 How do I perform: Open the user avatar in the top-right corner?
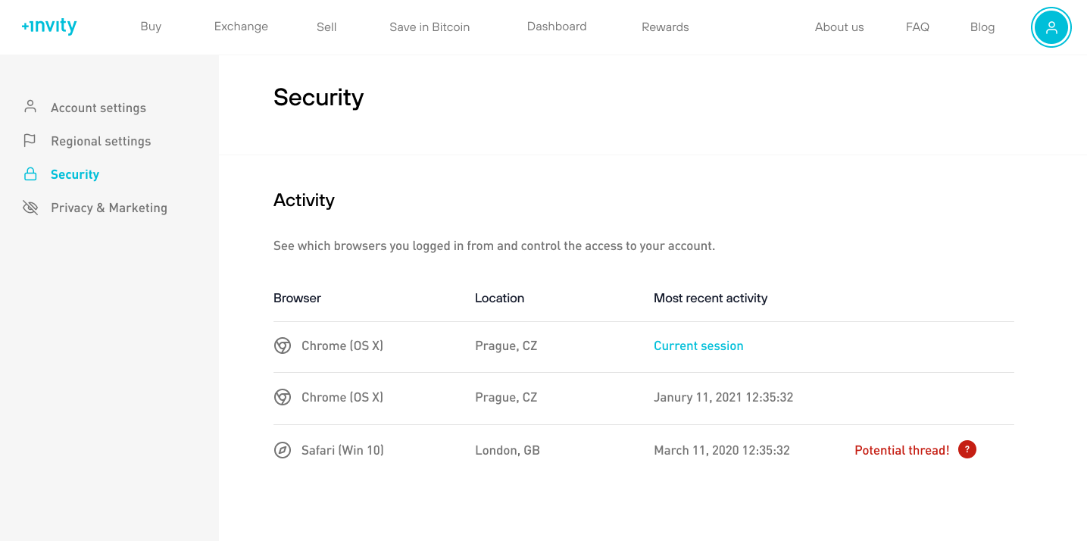[1051, 27]
